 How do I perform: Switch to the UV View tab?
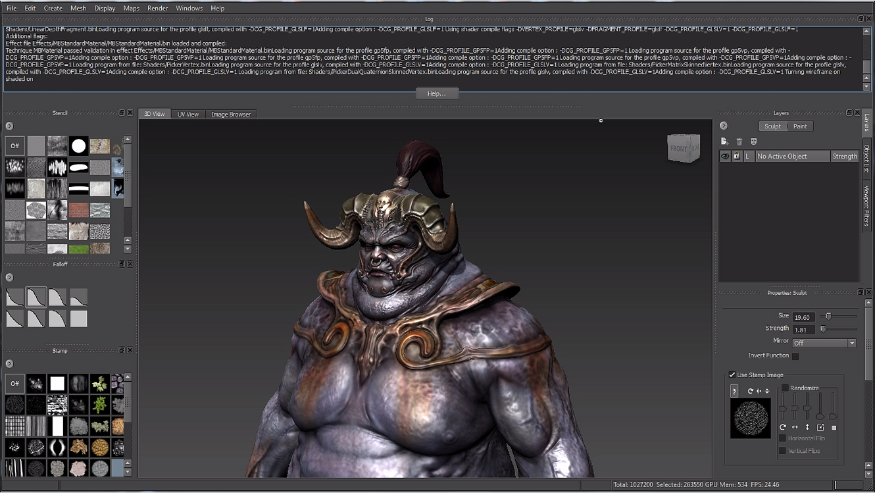point(188,114)
